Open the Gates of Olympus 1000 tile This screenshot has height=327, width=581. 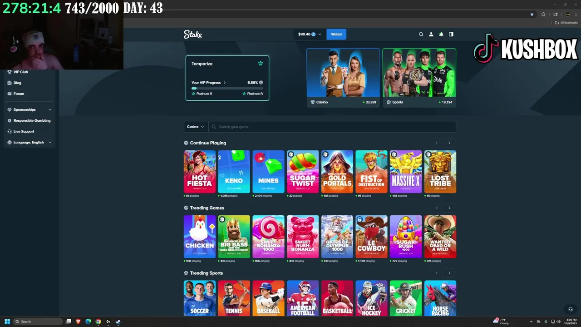pos(337,237)
